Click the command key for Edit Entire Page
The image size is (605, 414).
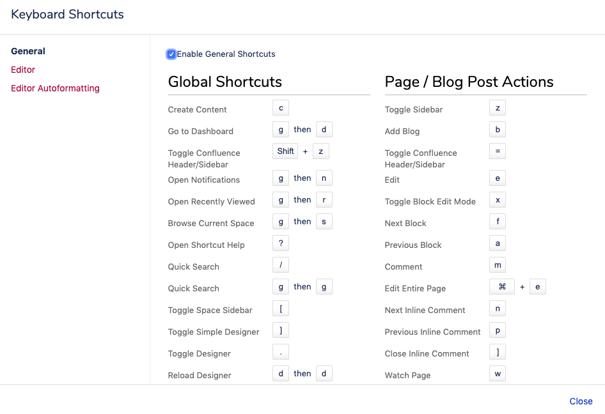502,287
